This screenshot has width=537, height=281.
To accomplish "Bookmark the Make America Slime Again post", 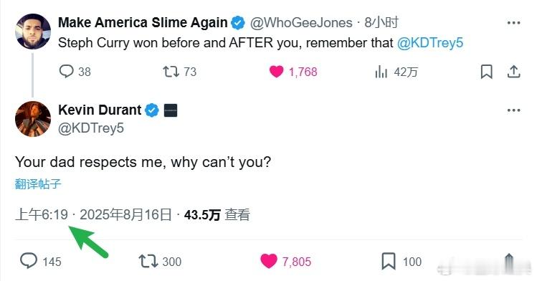I will pos(486,72).
